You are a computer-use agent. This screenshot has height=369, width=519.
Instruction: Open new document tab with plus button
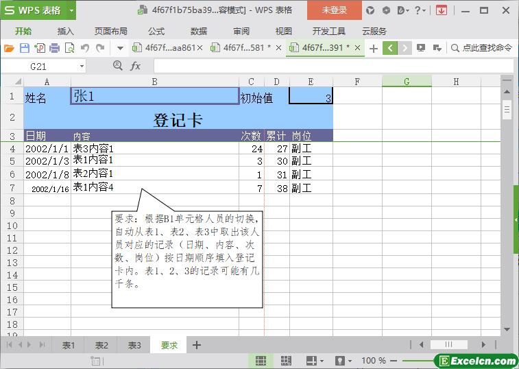coord(373,48)
